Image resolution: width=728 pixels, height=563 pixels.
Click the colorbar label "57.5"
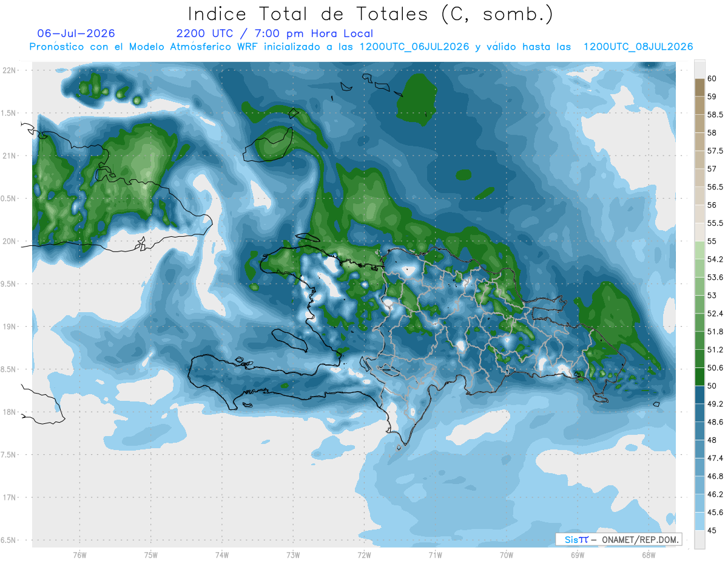715,151
